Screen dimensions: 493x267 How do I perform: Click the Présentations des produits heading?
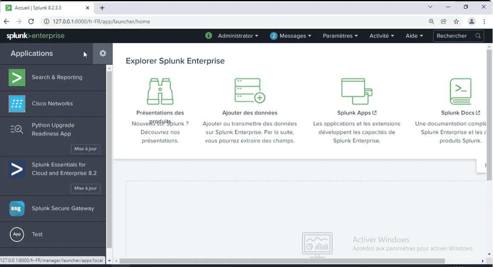[160, 117]
